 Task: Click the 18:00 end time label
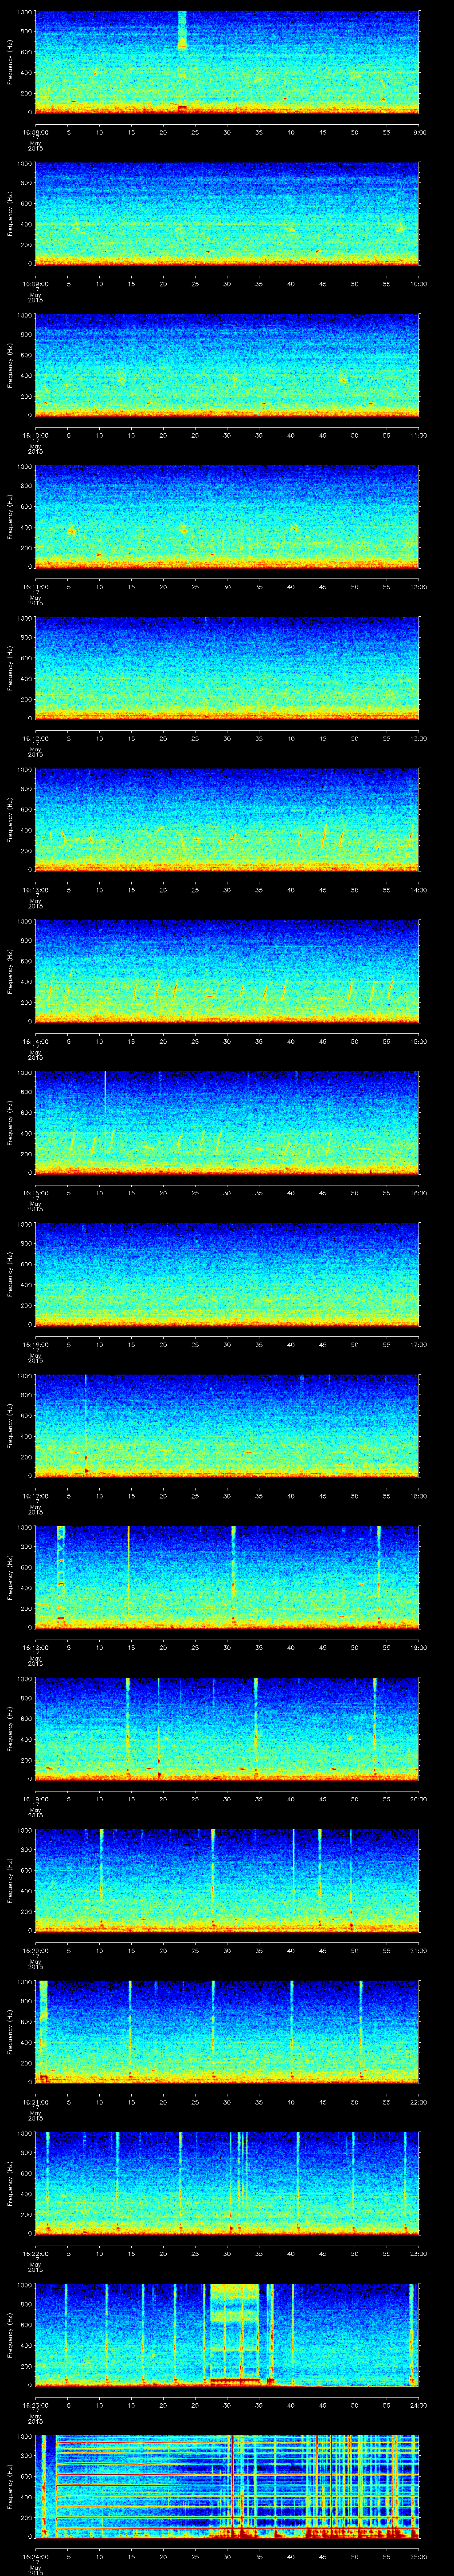(418, 1496)
